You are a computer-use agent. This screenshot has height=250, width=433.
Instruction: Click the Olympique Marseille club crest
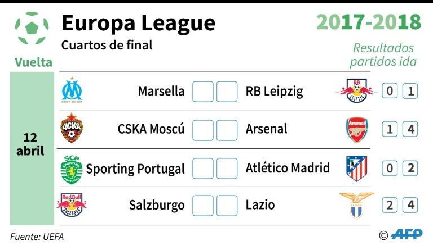click(x=72, y=90)
